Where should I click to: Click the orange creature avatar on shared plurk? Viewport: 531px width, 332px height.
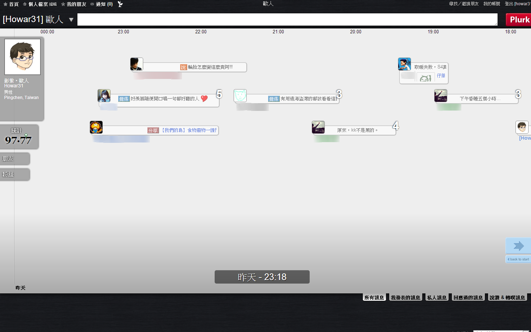(96, 127)
